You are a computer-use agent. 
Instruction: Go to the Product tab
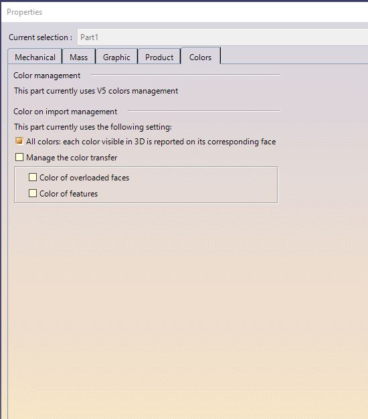159,57
